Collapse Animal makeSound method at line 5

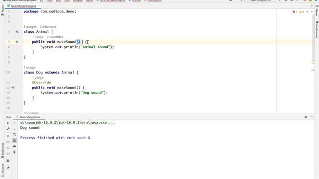tap(22, 42)
